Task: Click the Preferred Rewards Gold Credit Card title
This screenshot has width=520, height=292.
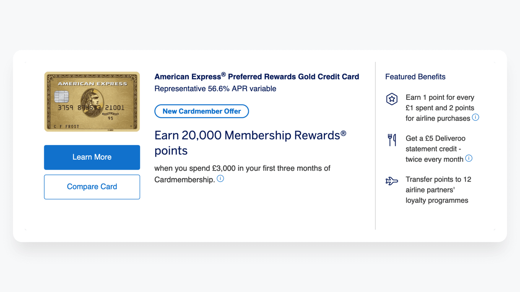Action: click(257, 77)
